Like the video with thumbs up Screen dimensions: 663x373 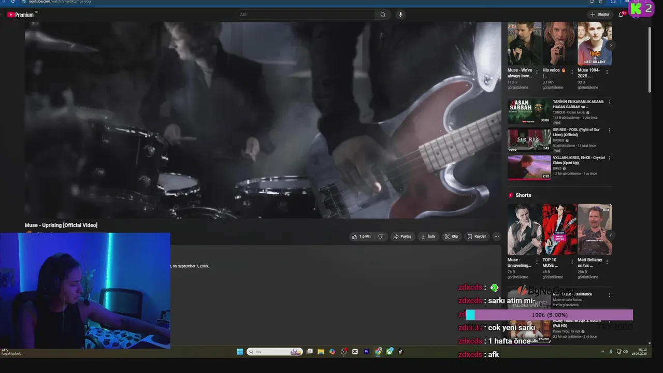pyautogui.click(x=362, y=236)
